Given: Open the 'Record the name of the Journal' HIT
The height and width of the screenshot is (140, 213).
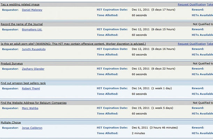Looking at the screenshot, I should click(x=22, y=24).
